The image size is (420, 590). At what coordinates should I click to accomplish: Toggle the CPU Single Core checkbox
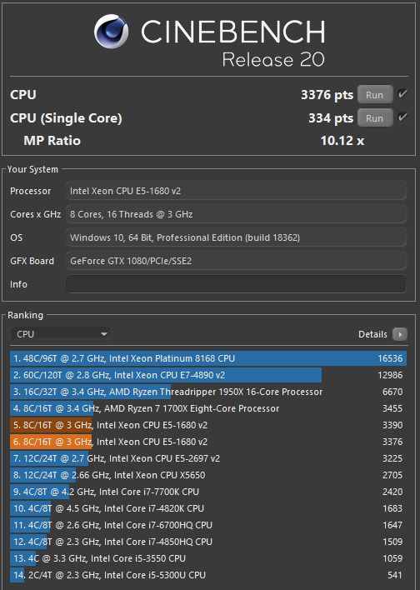point(402,117)
